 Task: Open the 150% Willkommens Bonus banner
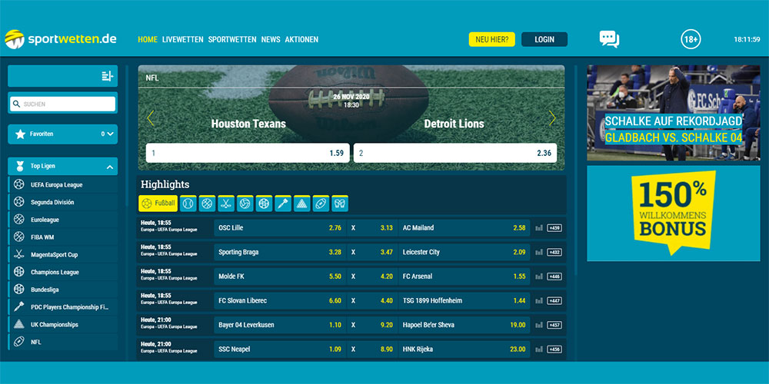[674, 213]
